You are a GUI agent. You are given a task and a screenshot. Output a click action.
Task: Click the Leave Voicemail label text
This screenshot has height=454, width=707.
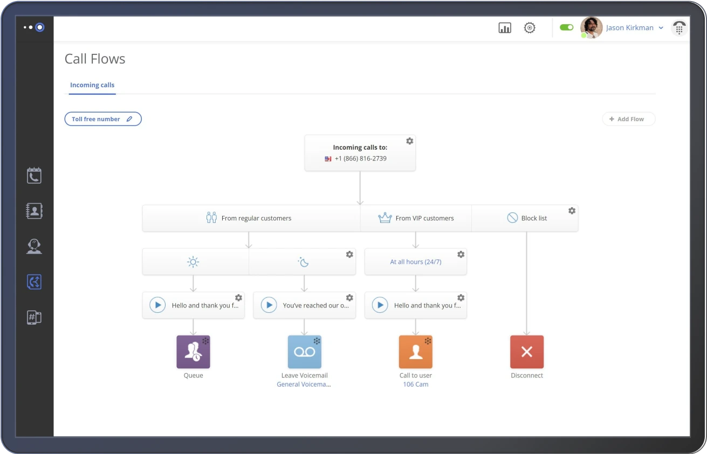(x=304, y=375)
